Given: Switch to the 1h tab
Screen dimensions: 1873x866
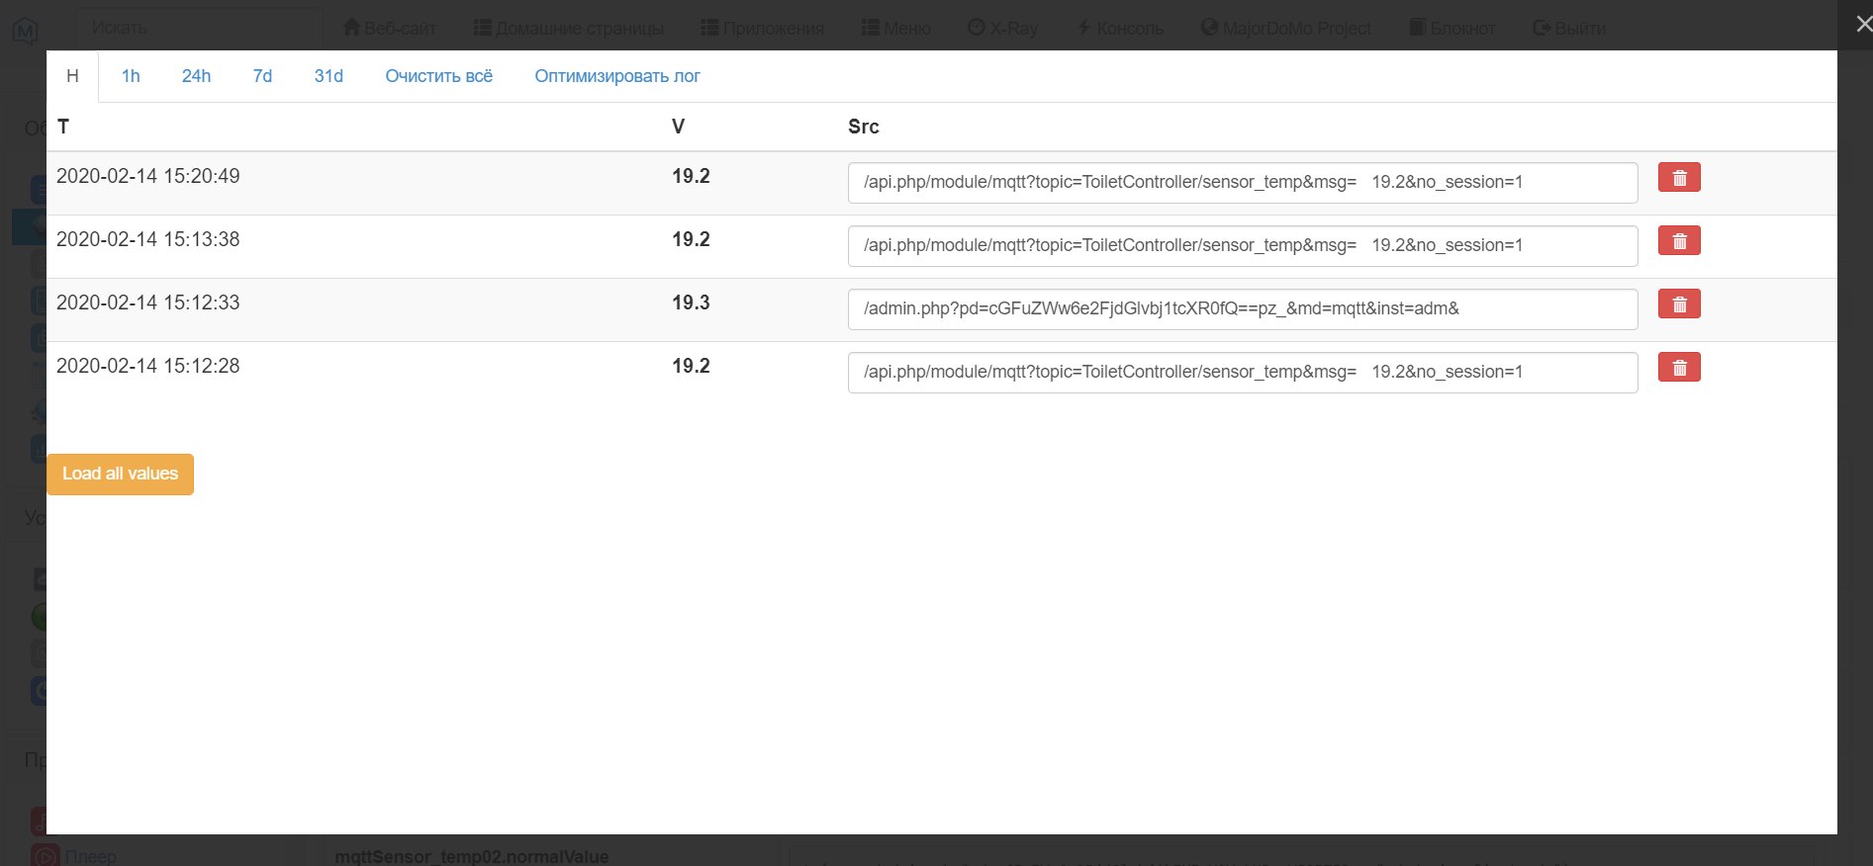Looking at the screenshot, I should pyautogui.click(x=131, y=76).
